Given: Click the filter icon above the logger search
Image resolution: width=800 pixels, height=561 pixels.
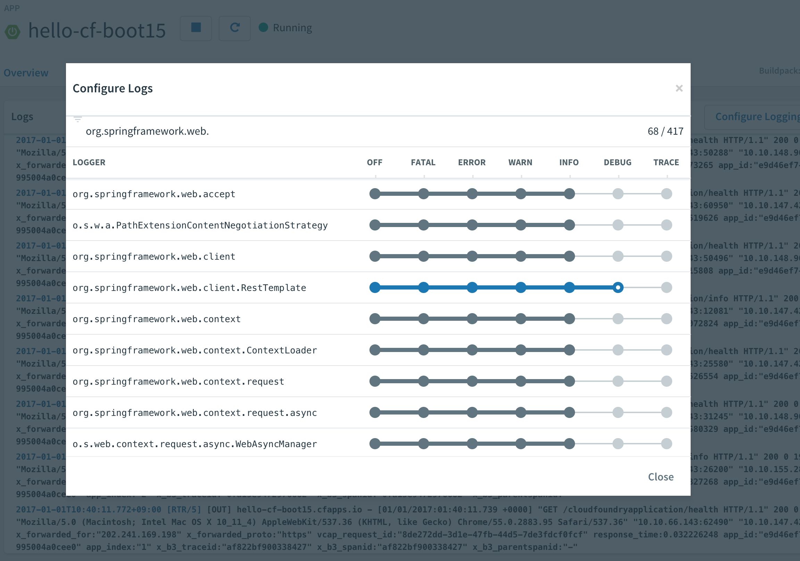Looking at the screenshot, I should (x=77, y=119).
